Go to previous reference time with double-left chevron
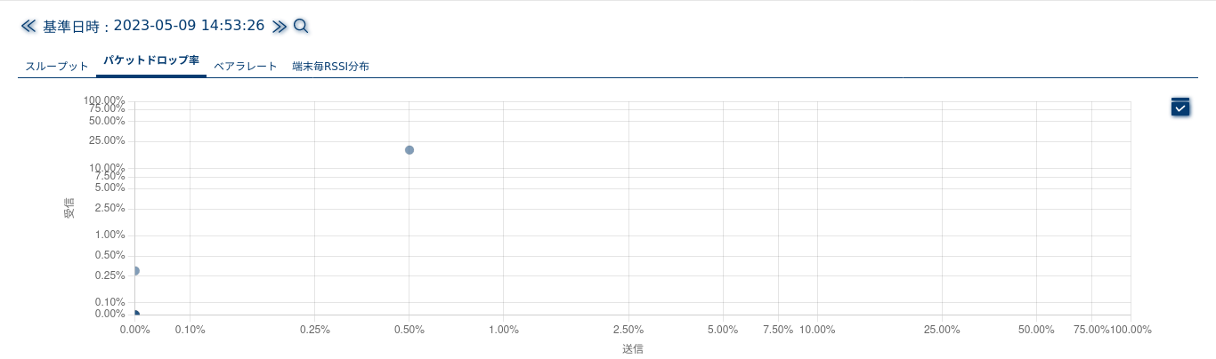 point(28,26)
